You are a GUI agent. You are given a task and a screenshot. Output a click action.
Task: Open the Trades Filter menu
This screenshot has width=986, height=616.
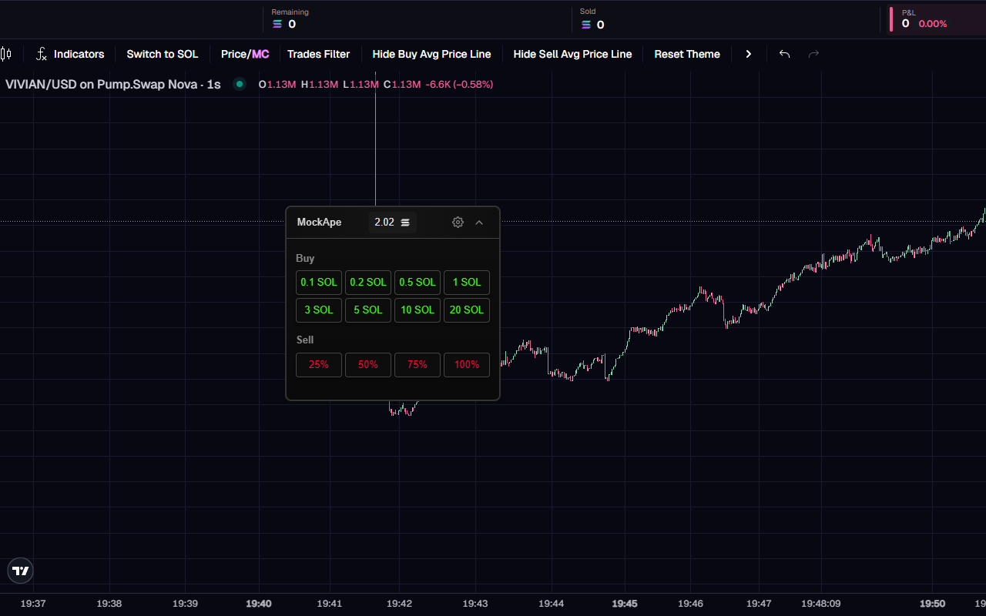pyautogui.click(x=319, y=54)
